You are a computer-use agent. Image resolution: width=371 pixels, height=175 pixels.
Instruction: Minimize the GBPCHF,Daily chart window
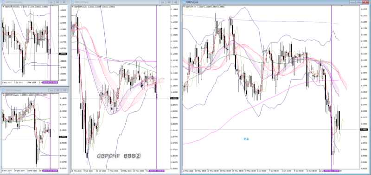coord(163,2)
